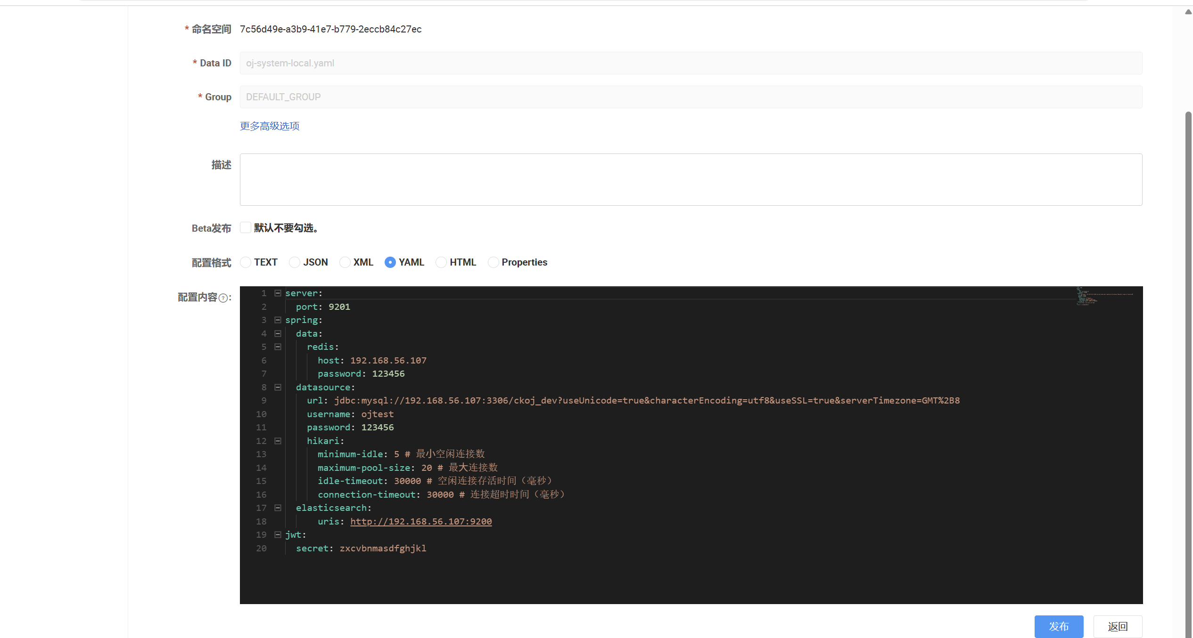Click the code editor minimap
The width and height of the screenshot is (1193, 638).
(x=1105, y=297)
